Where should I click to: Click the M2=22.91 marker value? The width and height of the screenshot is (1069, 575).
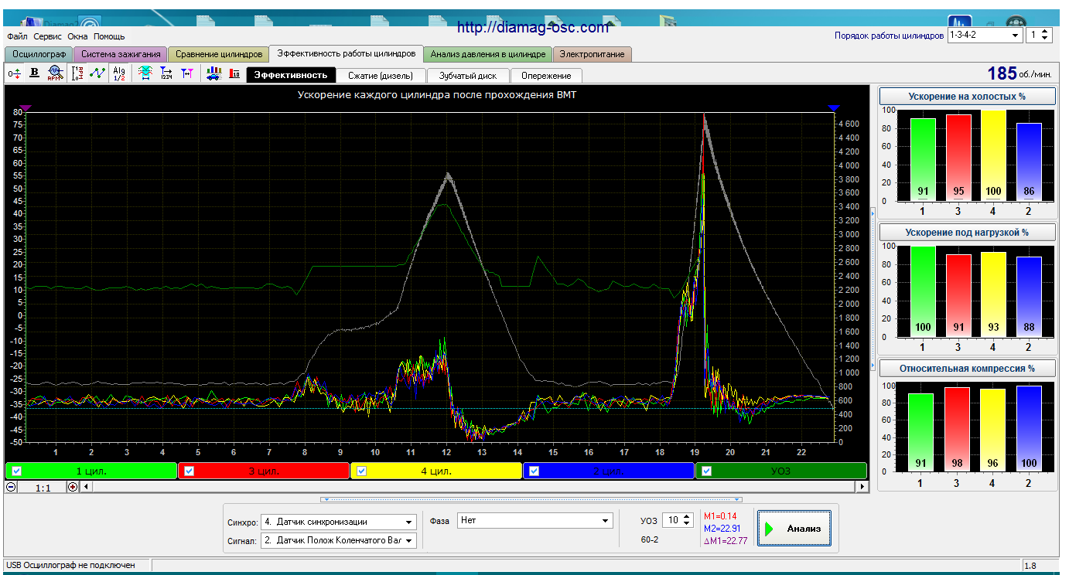pyautogui.click(x=724, y=528)
